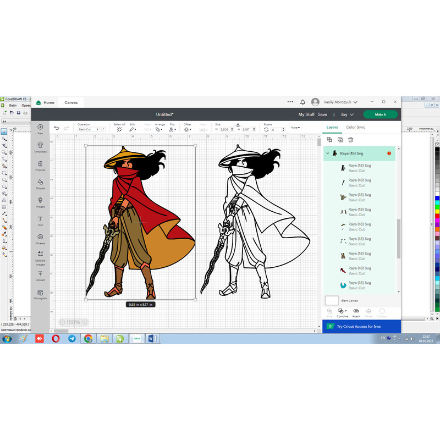Viewport: 440px width, 440px height.
Task: Click the Upload icon in sidebar
Action: tap(40, 274)
